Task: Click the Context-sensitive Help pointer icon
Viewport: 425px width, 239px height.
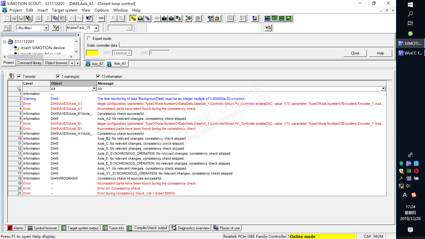Action: tap(89, 18)
